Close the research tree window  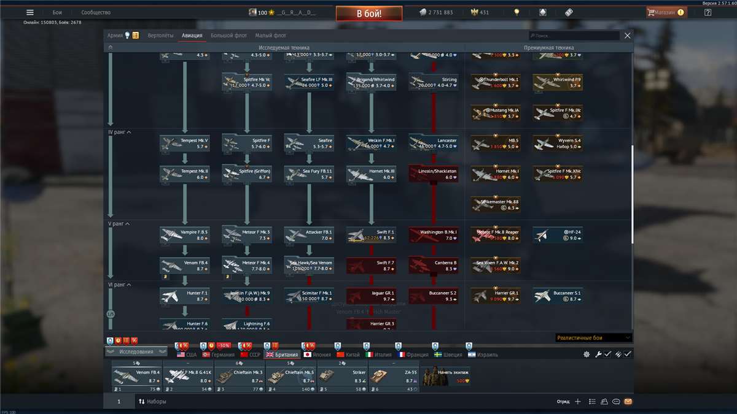pos(627,36)
